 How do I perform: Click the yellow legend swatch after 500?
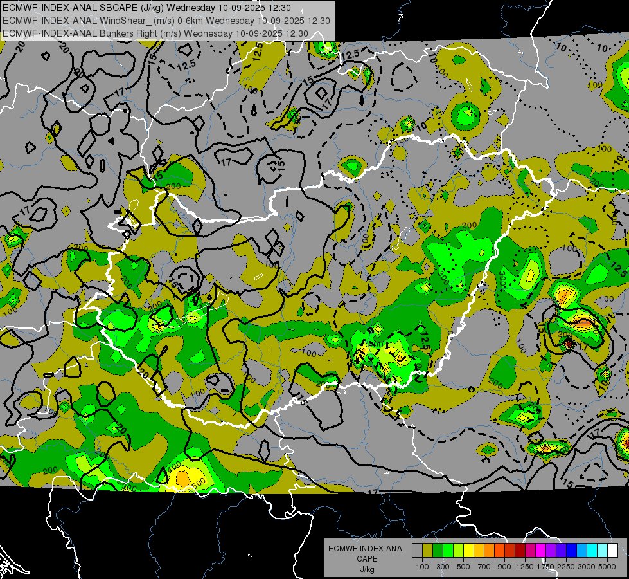point(468,551)
